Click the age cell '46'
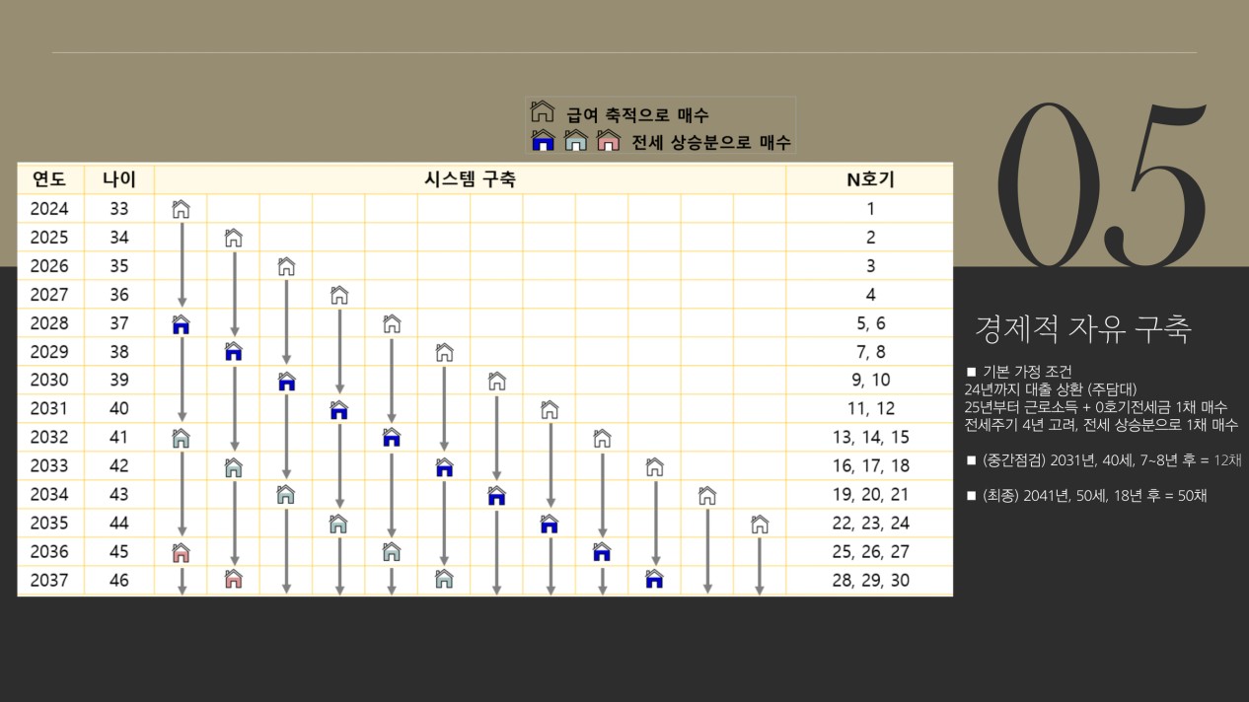1249x702 pixels. click(119, 581)
